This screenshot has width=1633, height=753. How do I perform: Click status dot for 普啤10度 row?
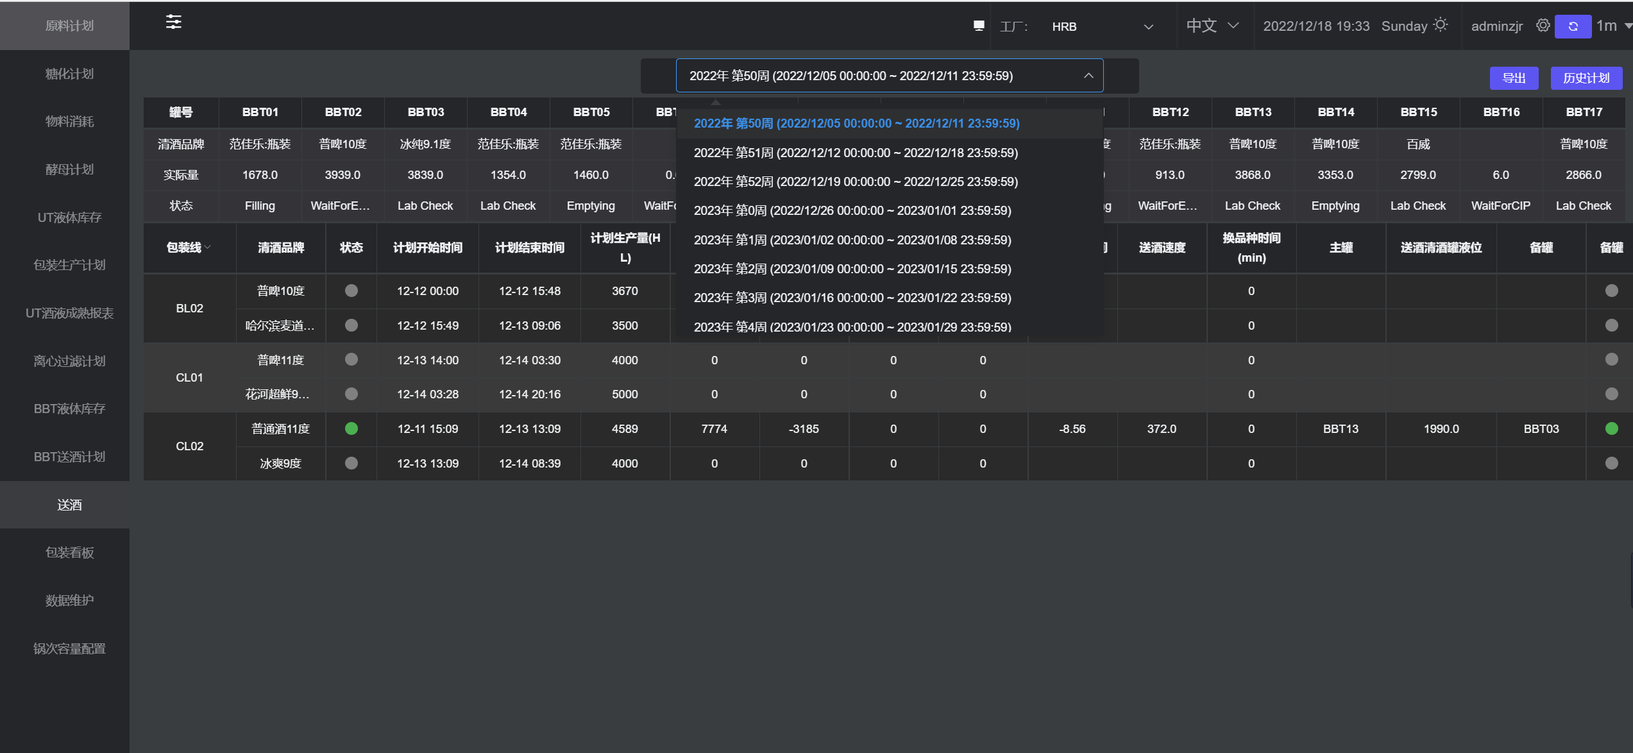point(351,291)
